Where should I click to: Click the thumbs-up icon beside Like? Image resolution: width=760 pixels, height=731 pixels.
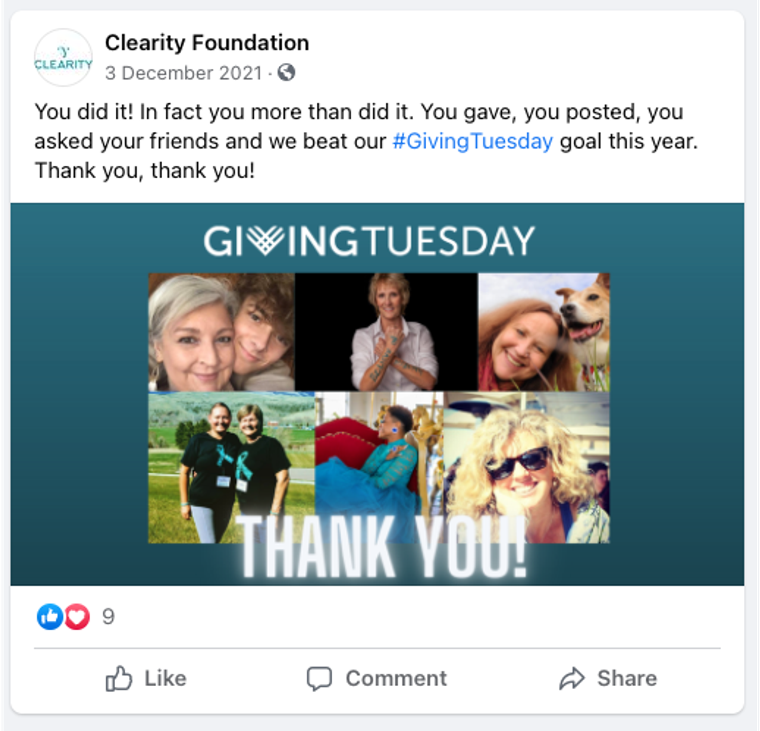click(x=118, y=678)
